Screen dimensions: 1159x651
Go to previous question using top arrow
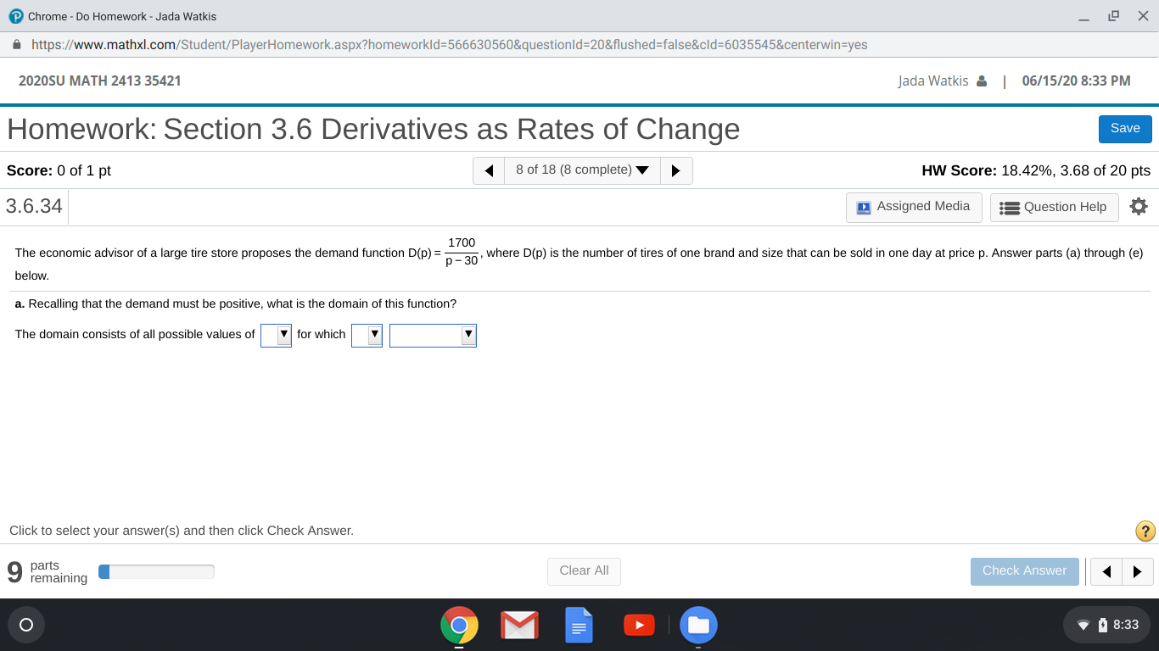click(x=489, y=170)
